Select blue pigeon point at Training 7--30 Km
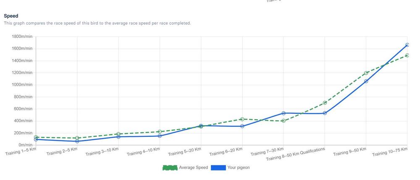Image resolution: width=420 pixels, height=180 pixels. pos(283,113)
